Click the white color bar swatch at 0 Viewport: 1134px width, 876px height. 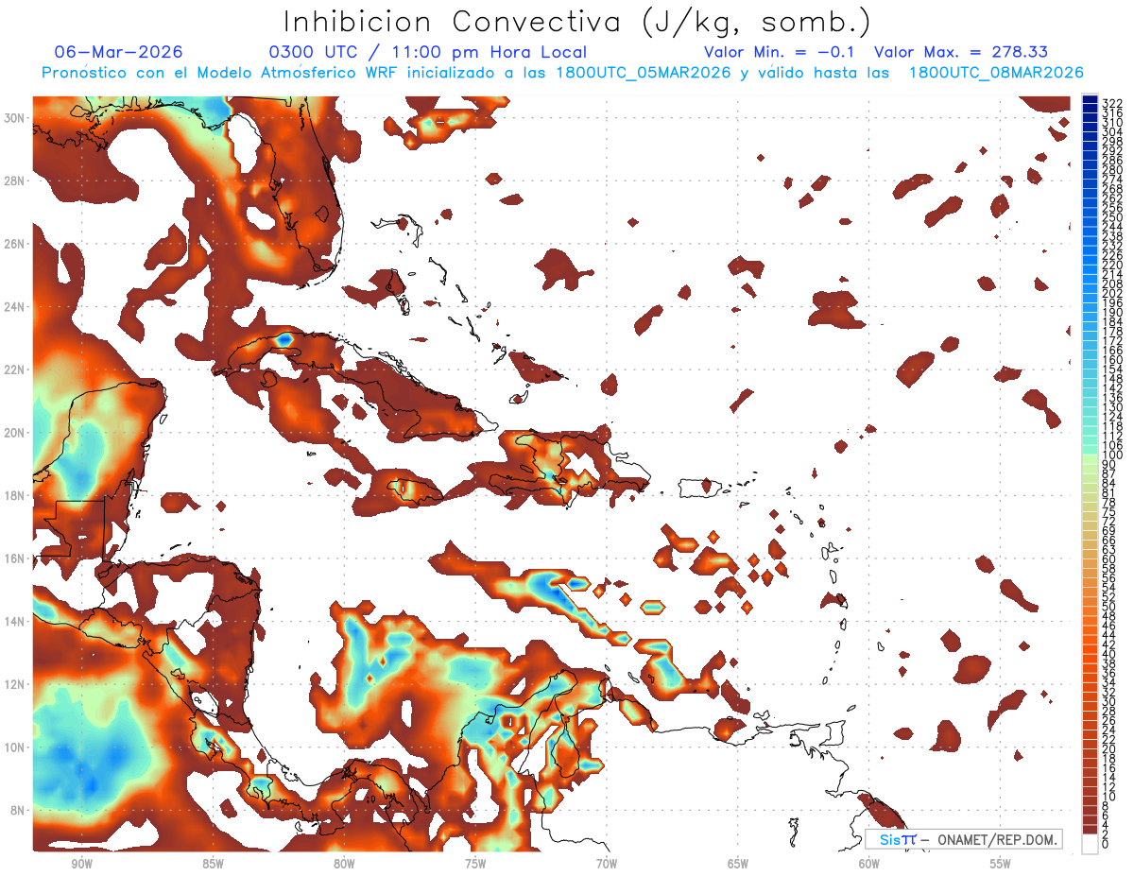(1090, 843)
